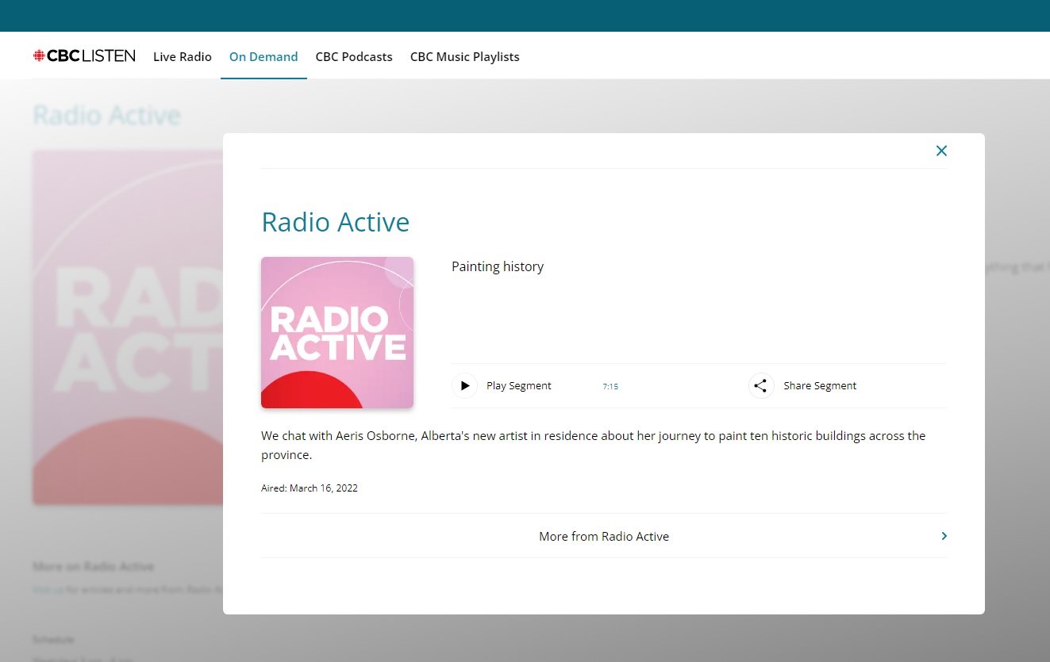Click the Radio Active show title
This screenshot has height=662, width=1050.
tap(336, 222)
